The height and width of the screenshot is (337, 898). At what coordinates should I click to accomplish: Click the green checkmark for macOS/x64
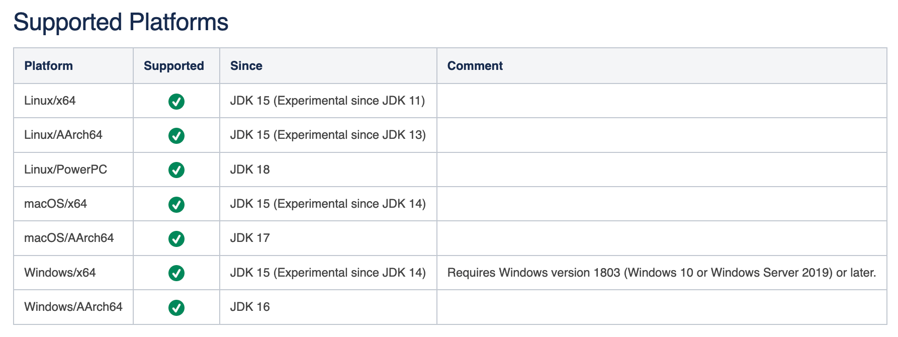click(x=176, y=204)
